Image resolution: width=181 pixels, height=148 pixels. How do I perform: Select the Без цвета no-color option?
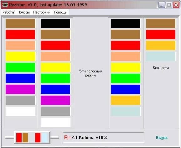pos(161,68)
